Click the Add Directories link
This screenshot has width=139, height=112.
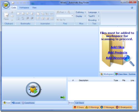point(118,58)
